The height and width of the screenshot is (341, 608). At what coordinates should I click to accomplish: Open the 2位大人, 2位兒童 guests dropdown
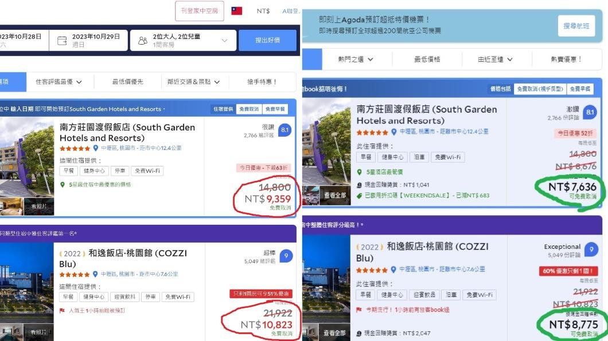point(183,40)
